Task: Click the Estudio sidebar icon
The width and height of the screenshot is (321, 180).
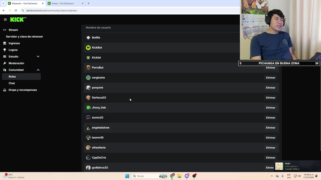Action: (5, 56)
